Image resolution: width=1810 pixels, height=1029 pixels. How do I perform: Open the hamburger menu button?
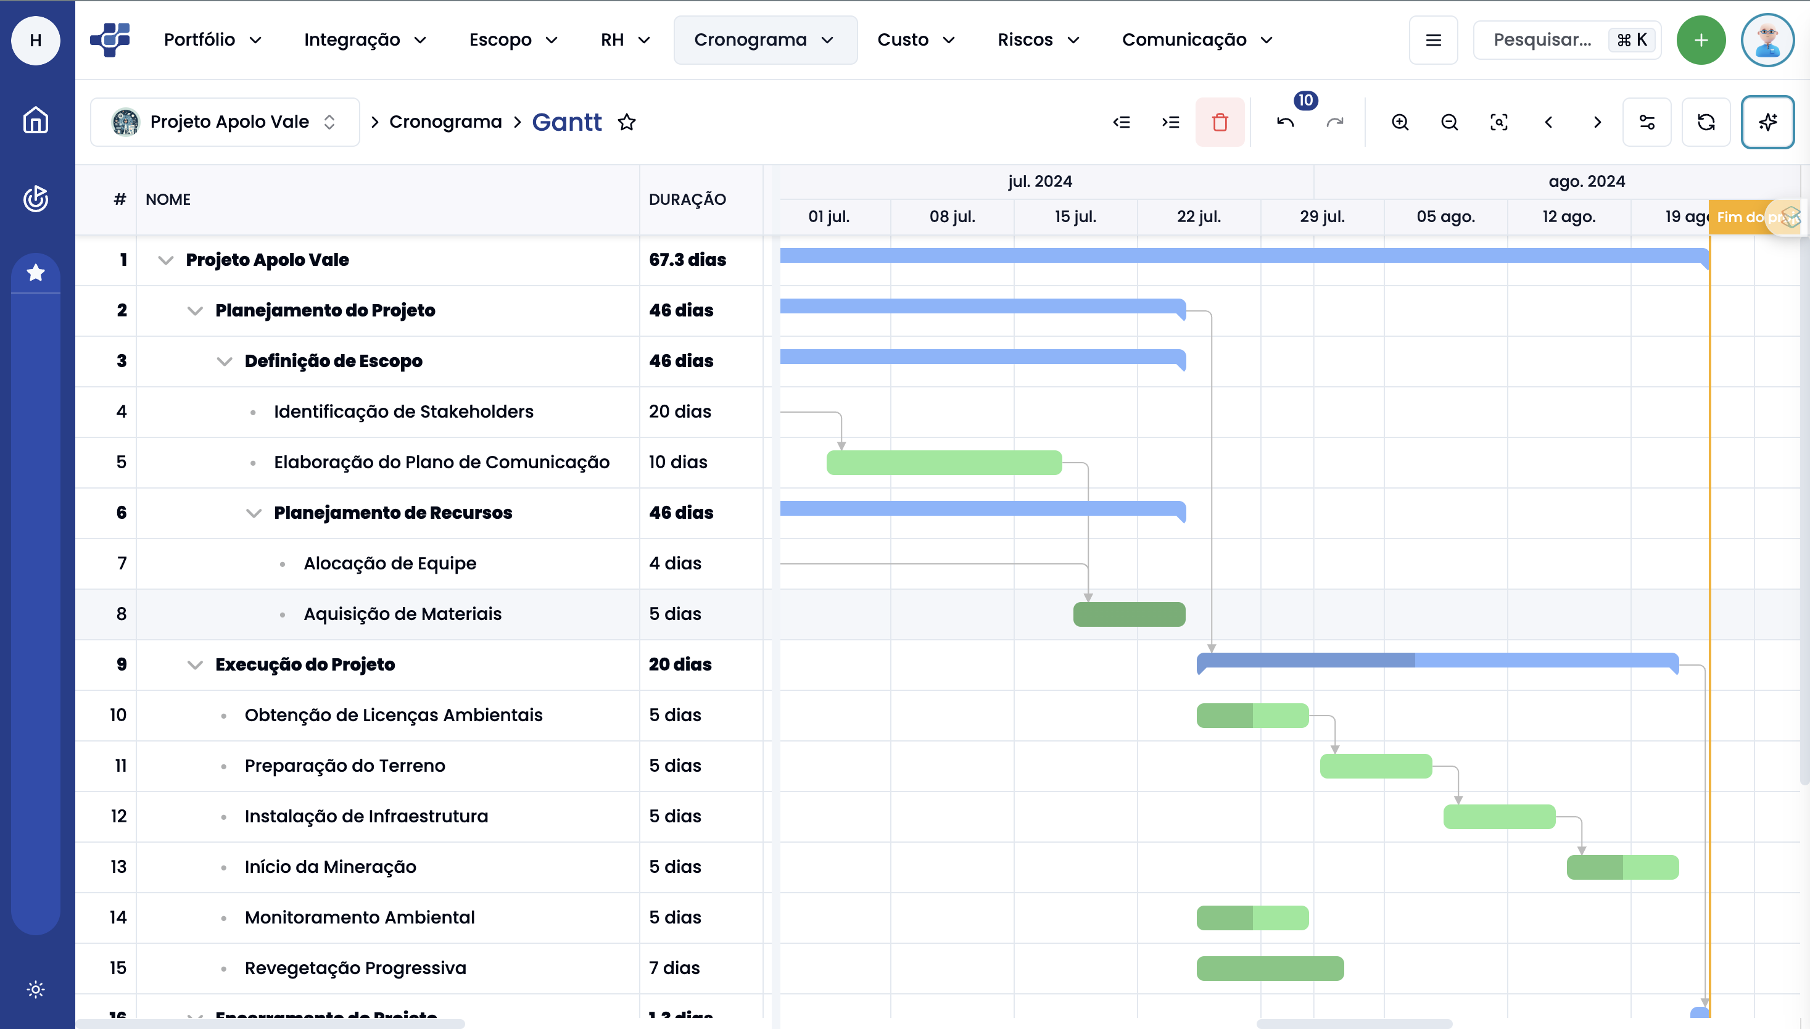(1433, 40)
